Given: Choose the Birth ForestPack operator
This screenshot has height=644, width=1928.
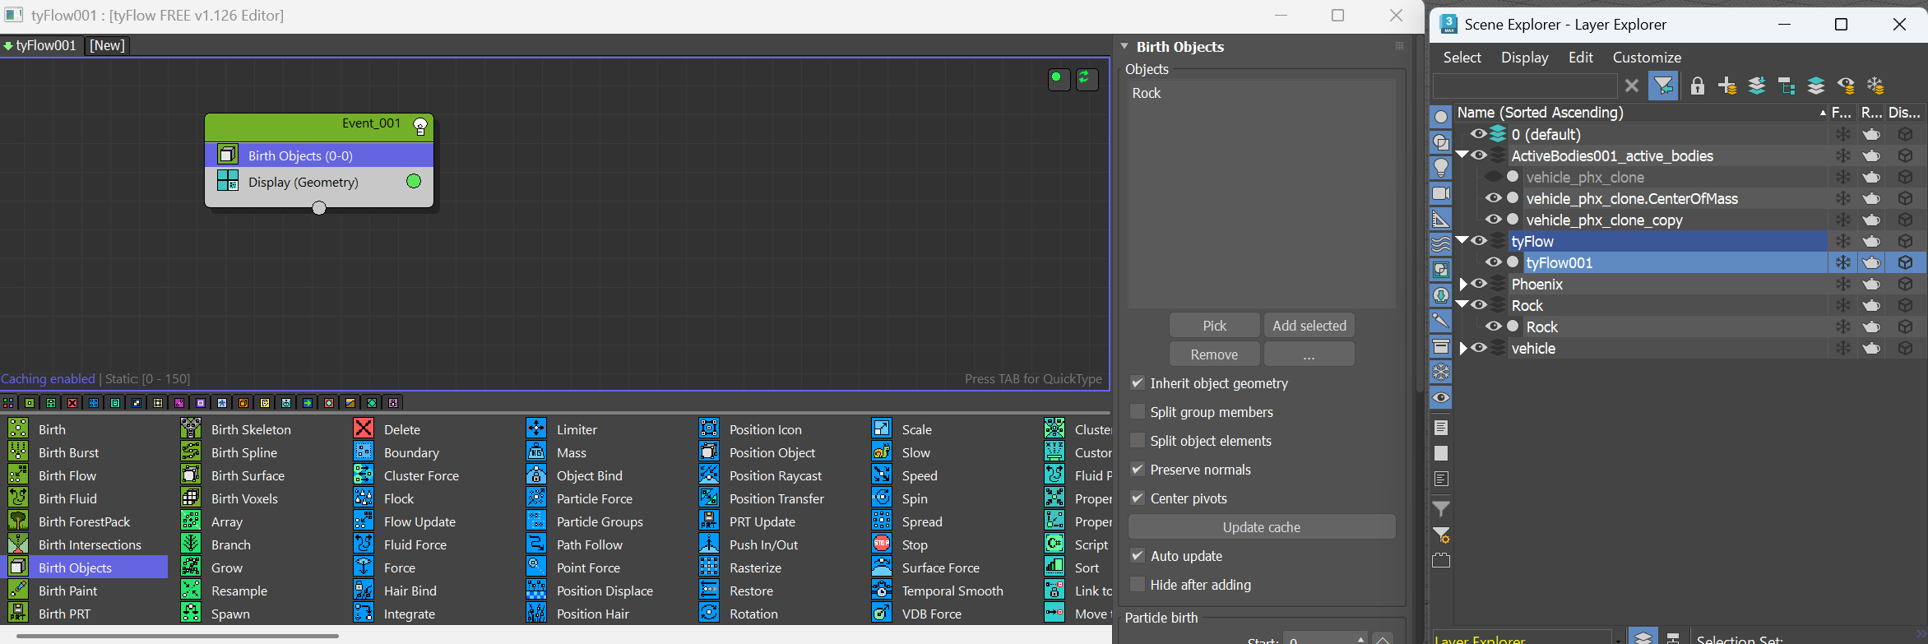Looking at the screenshot, I should coord(84,521).
